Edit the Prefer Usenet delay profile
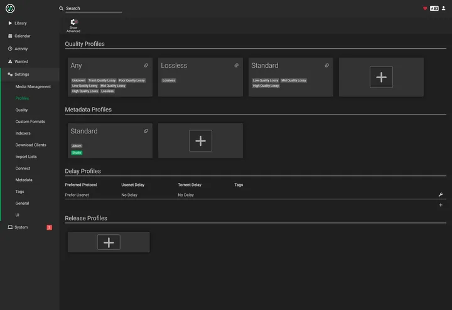The width and height of the screenshot is (452, 310). pyautogui.click(x=441, y=195)
